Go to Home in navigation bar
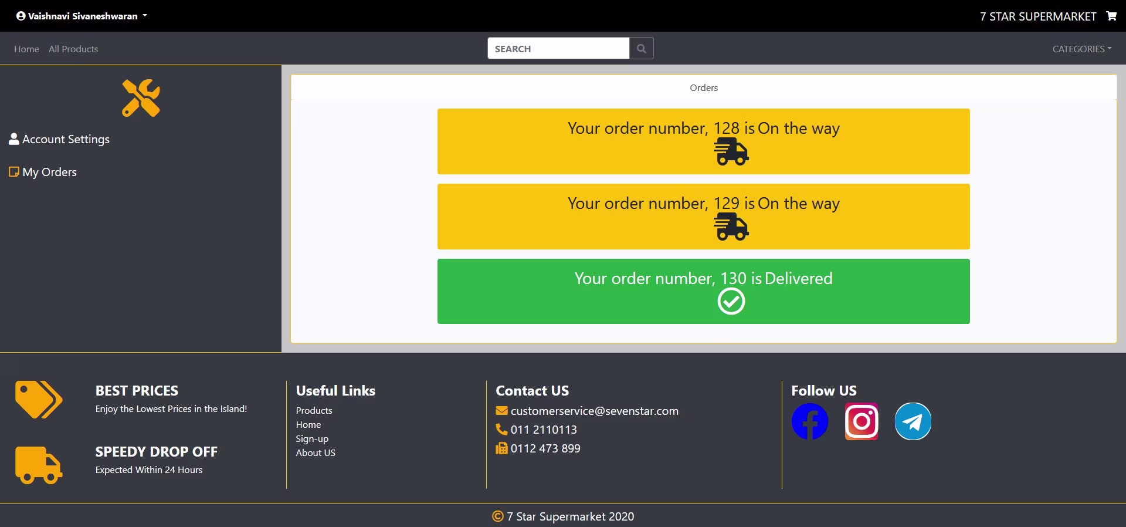Viewport: 1126px width, 527px height. 26,49
